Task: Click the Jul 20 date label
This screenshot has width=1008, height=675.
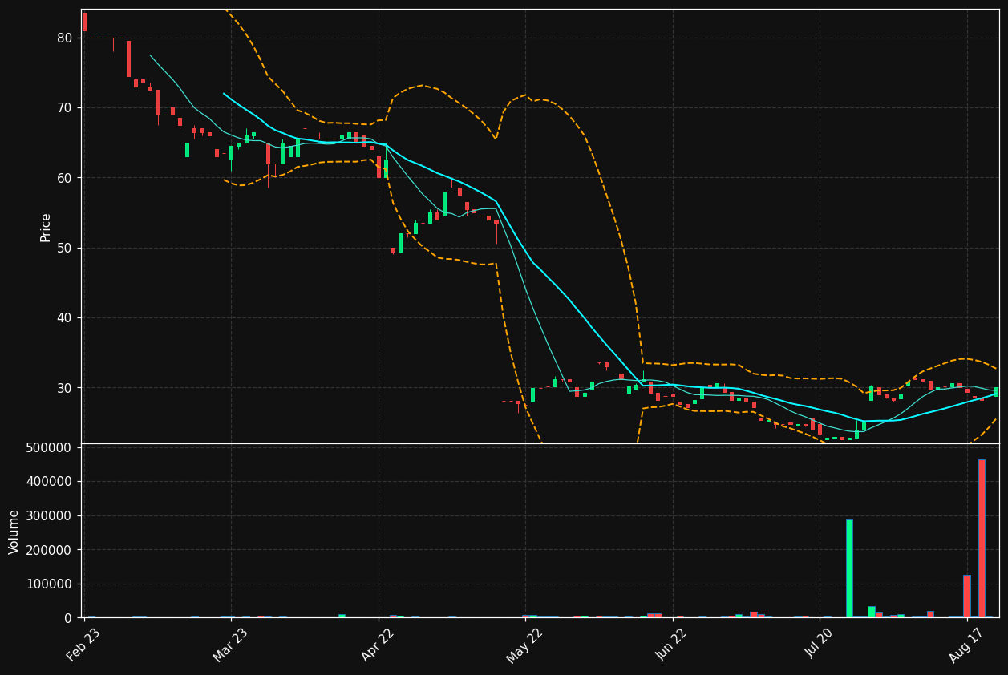Action: click(x=820, y=645)
